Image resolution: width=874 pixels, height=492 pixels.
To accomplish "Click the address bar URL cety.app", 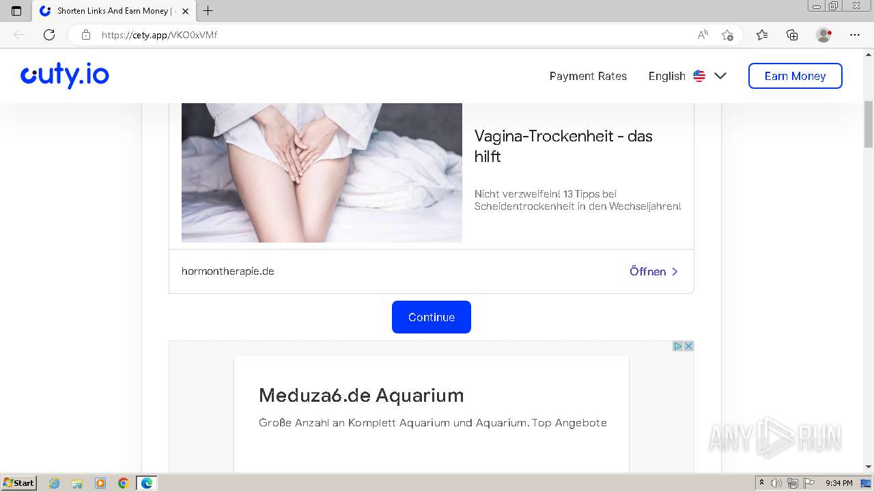I will click(x=159, y=35).
